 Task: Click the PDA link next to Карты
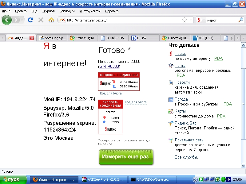(x=221, y=116)
